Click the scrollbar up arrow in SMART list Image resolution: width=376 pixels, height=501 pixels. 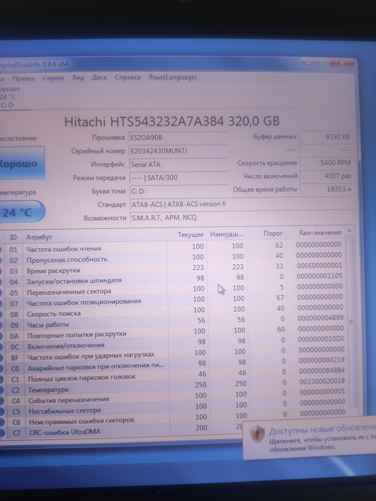pyautogui.click(x=350, y=231)
